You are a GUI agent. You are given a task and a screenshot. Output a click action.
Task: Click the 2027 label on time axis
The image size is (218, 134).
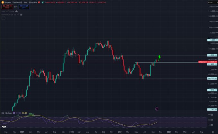coord(169,132)
